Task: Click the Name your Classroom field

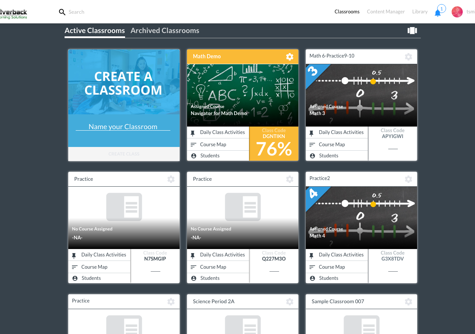Action: [123, 127]
